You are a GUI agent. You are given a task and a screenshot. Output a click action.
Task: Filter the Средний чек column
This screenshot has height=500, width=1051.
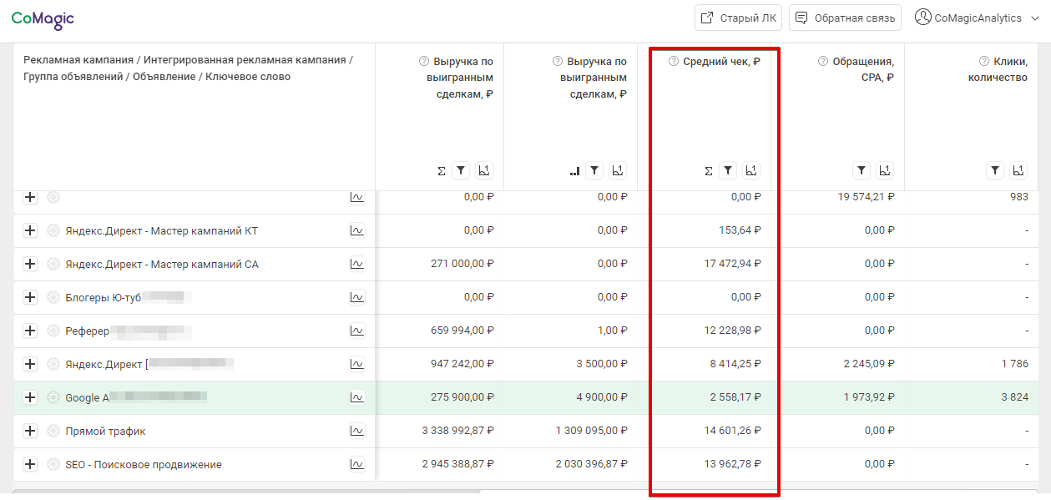pos(728,170)
